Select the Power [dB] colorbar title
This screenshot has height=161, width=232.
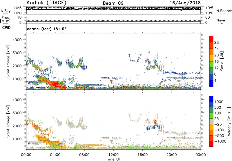[221, 61]
